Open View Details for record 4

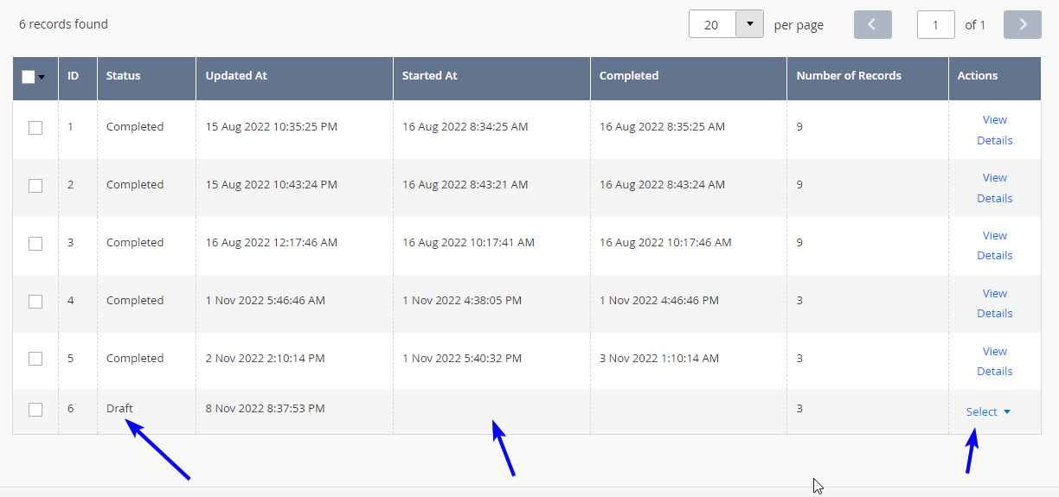point(995,303)
